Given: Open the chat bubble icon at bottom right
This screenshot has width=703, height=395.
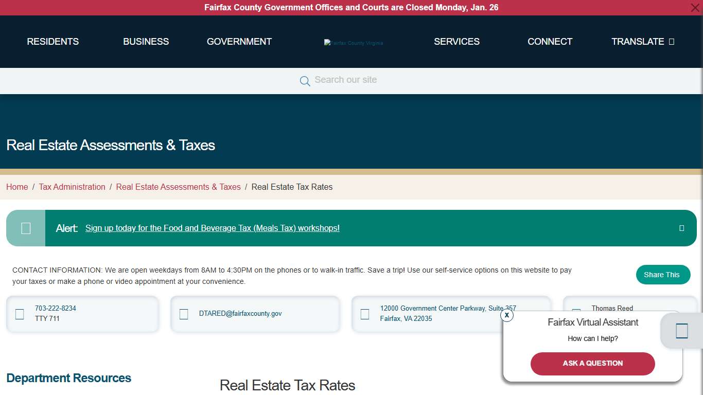Looking at the screenshot, I should [681, 331].
